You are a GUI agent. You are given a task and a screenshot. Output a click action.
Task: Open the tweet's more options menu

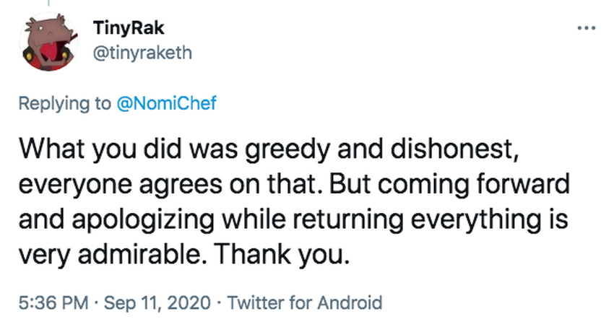coord(587,29)
